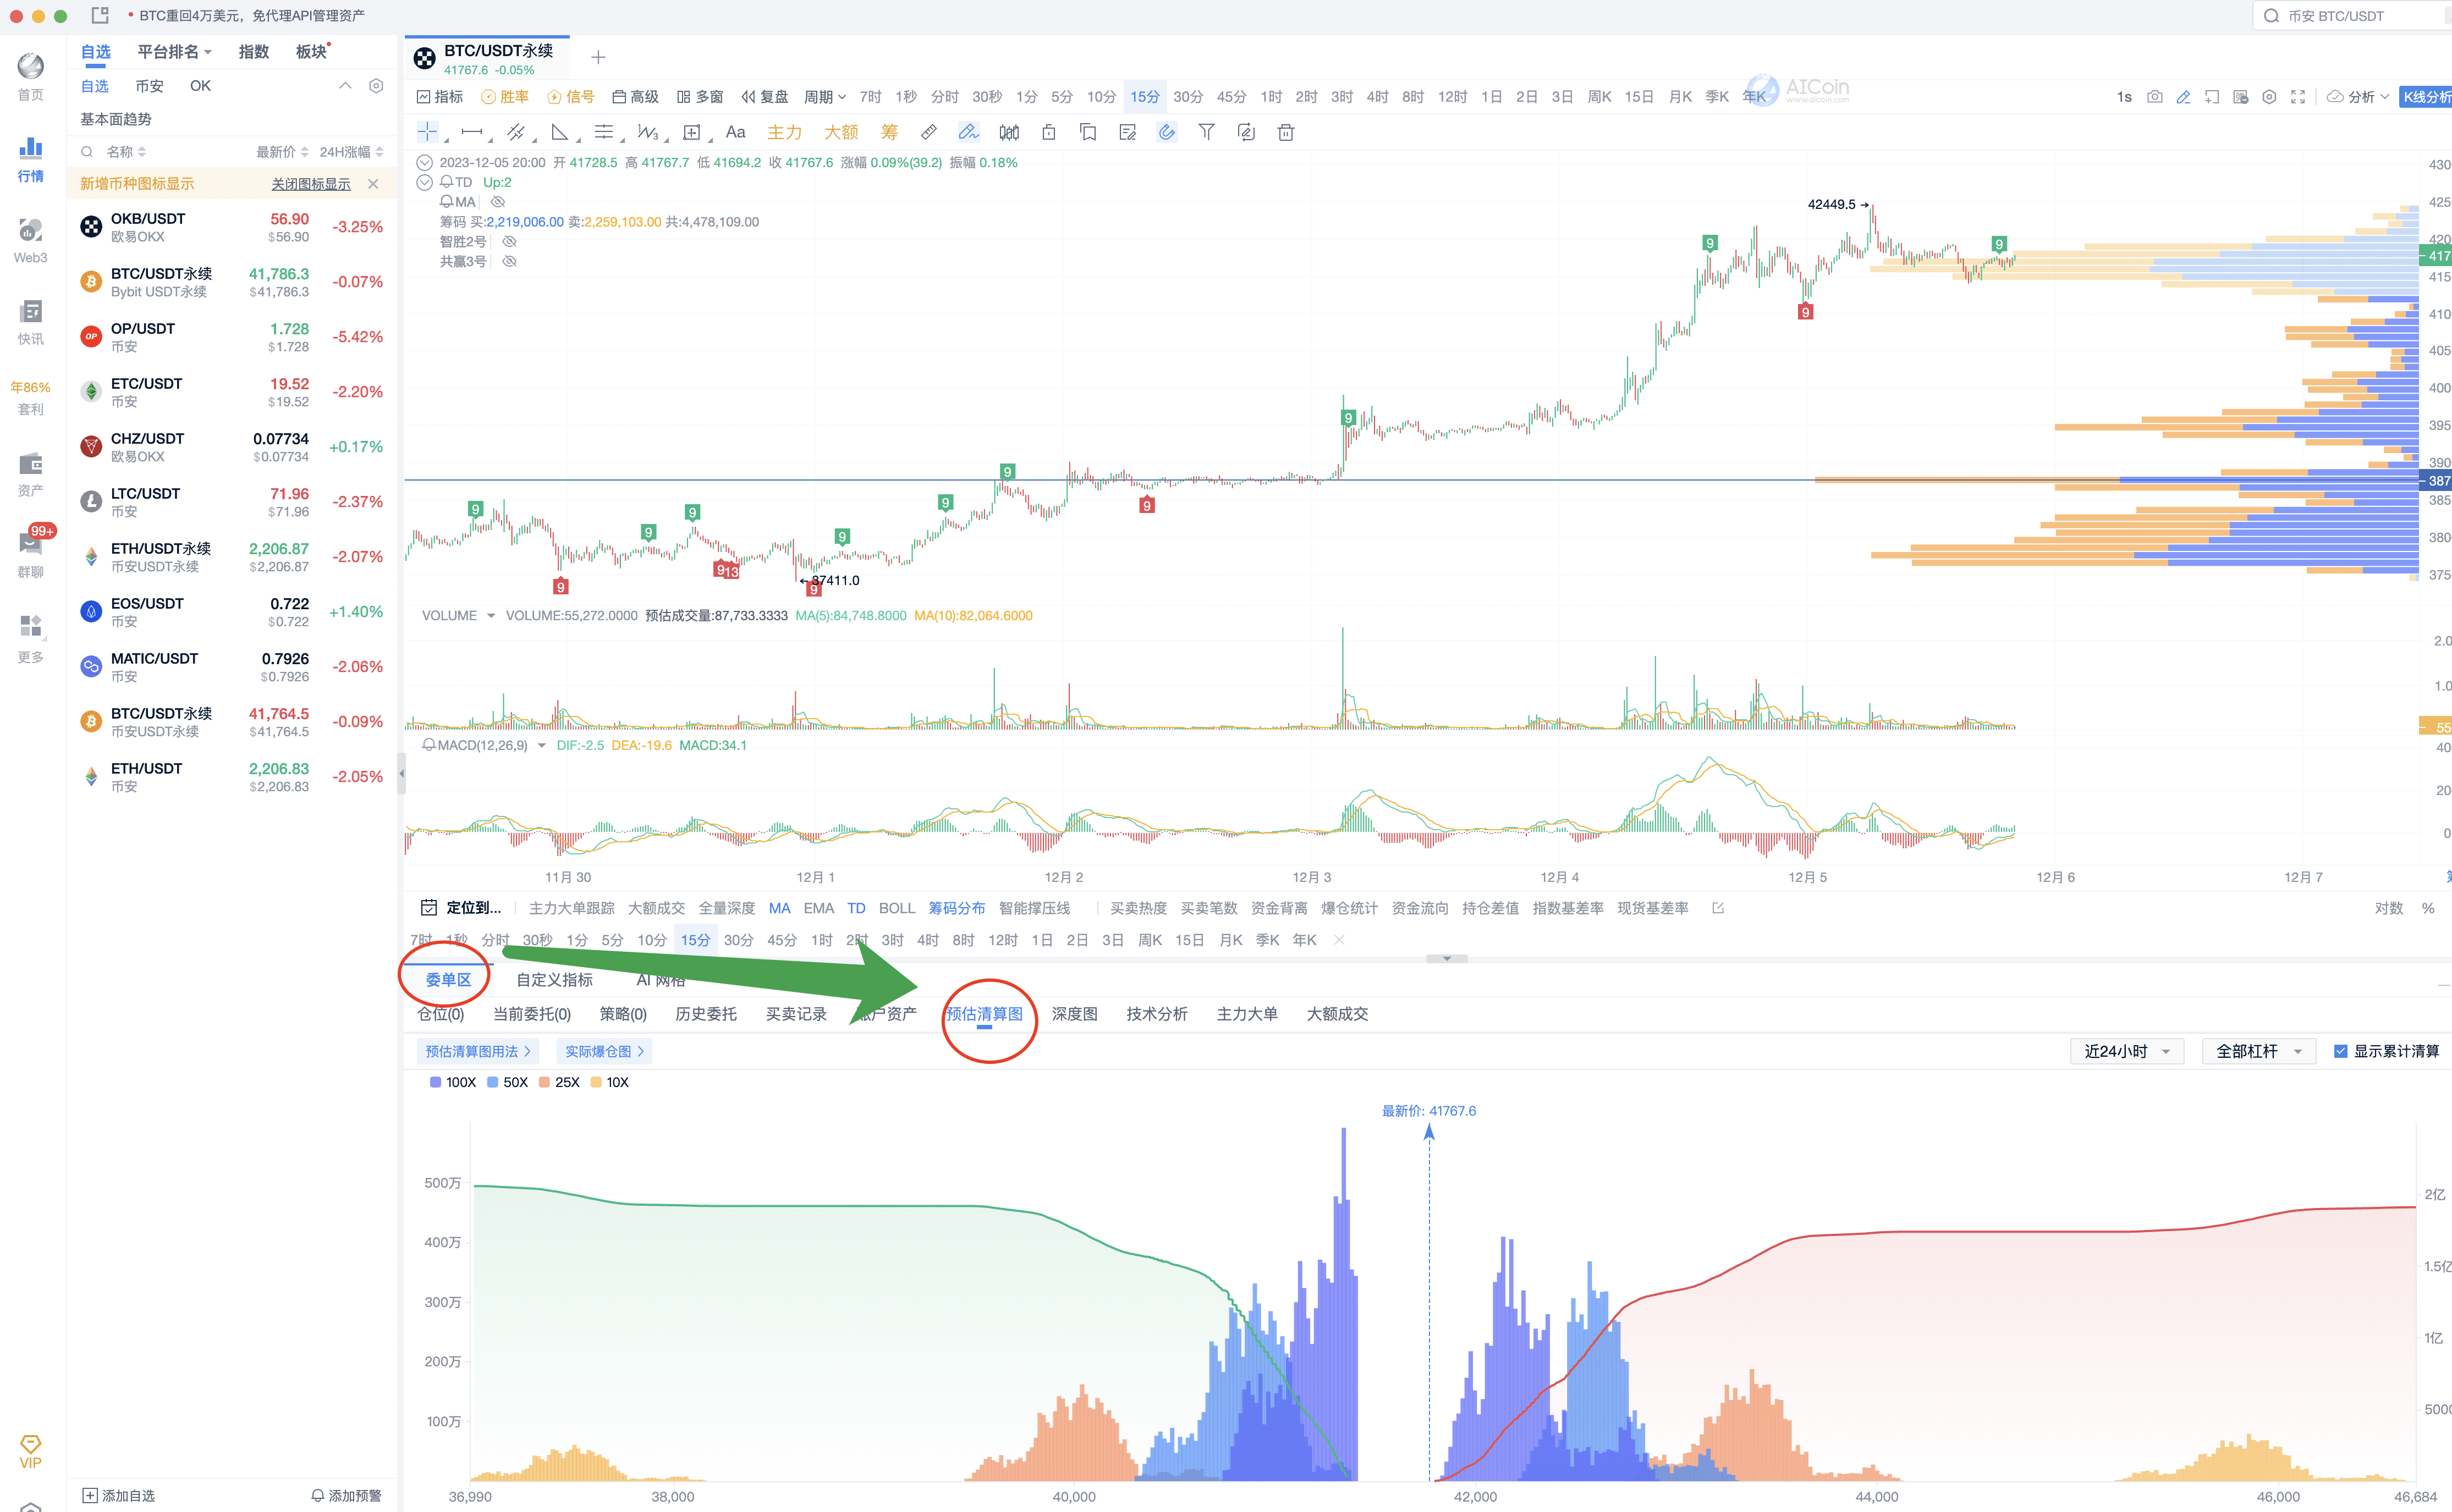Expand the 平台排名 dropdown
Image resolution: width=2452 pixels, height=1512 pixels.
175,52
